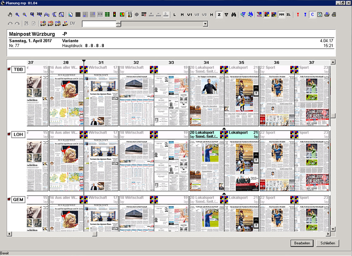Open TBB page 16 thumbnail with clown photo

[x=66, y=100]
